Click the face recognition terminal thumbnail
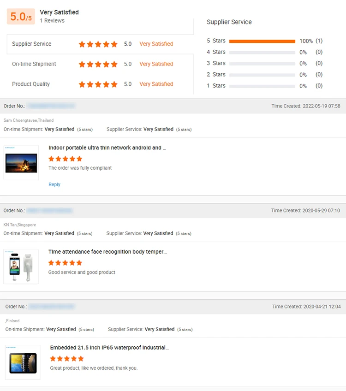This screenshot has width=346, height=391. (21, 267)
